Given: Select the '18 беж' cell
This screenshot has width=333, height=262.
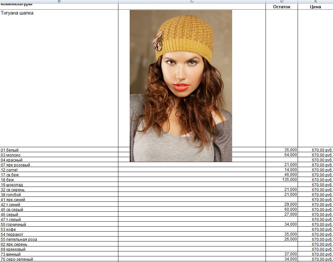Looking at the screenshot, I should [59, 179].
